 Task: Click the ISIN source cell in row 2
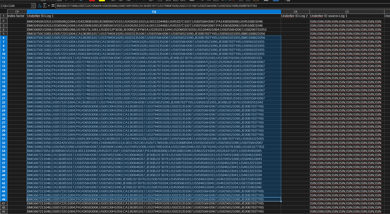point(346,21)
